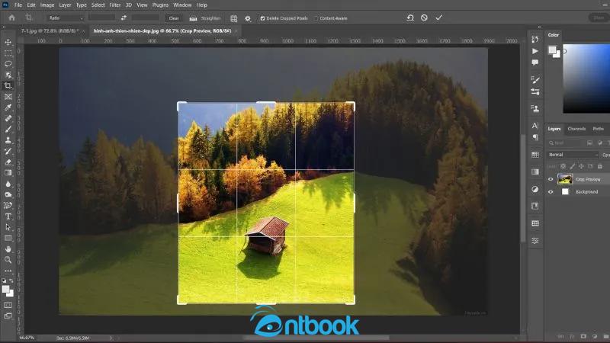Click the Clear button
The height and width of the screenshot is (343, 610).
pos(174,18)
